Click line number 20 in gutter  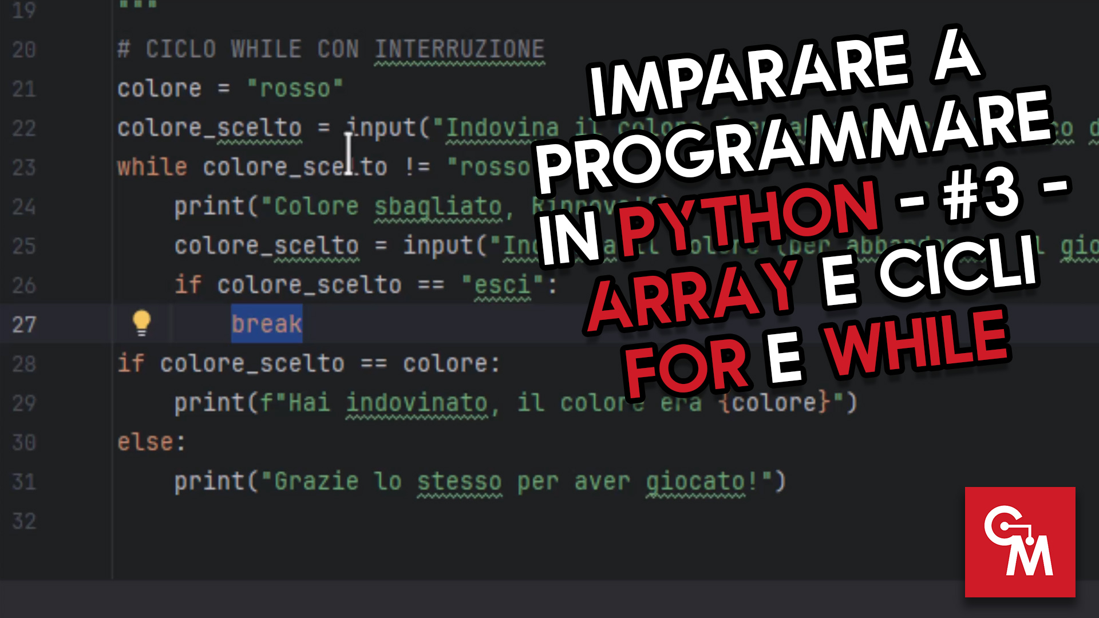24,50
